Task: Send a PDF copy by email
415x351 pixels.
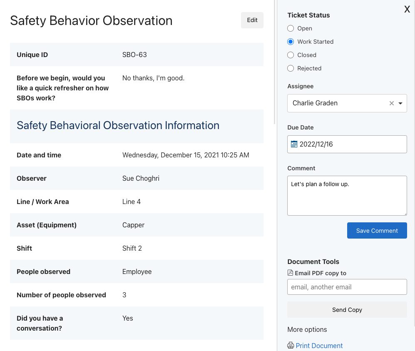Action: 347,310
